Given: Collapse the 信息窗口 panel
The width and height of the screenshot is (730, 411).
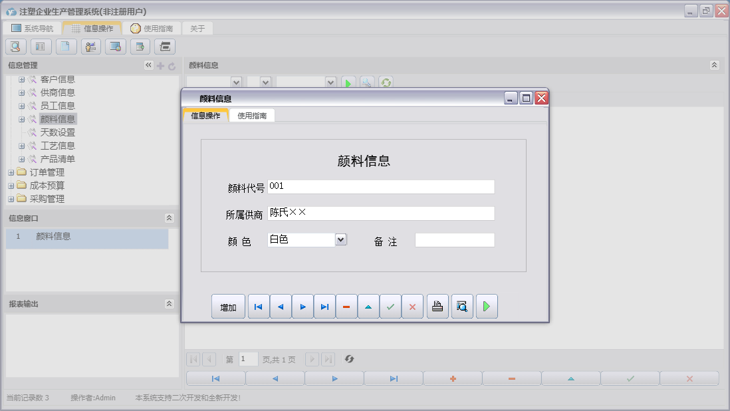Looking at the screenshot, I should point(169,218).
